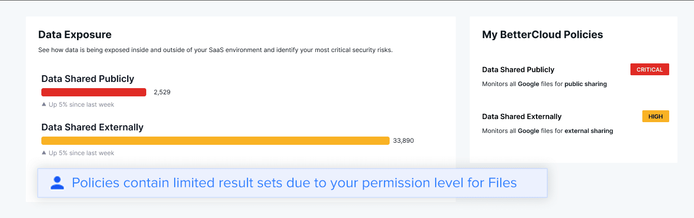Click the Data Exposure section title
Viewport: 694px width, 218px height.
(x=75, y=35)
